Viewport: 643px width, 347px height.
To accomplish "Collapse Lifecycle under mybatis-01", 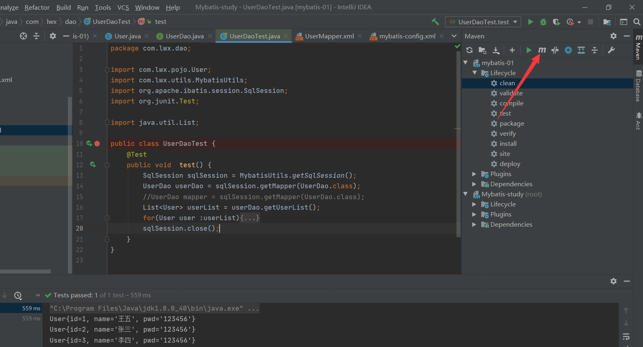I will (x=474, y=73).
